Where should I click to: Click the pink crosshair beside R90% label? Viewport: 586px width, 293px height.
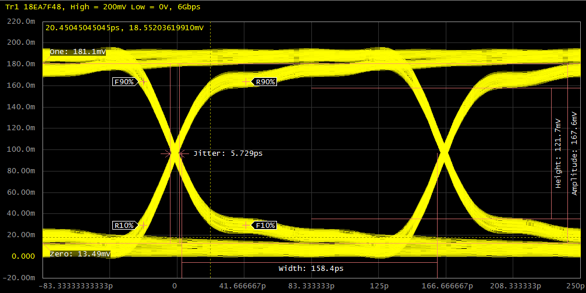246,82
